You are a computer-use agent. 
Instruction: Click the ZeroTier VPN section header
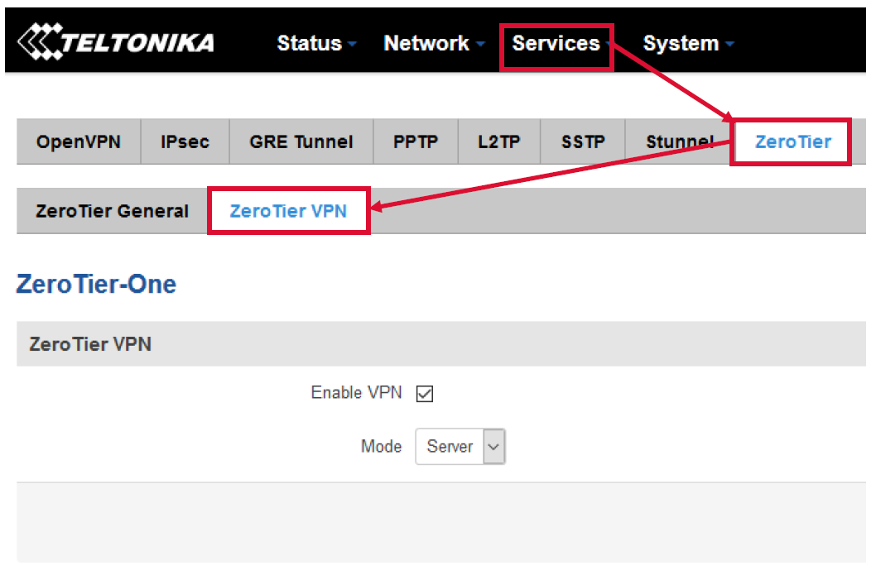(441, 344)
